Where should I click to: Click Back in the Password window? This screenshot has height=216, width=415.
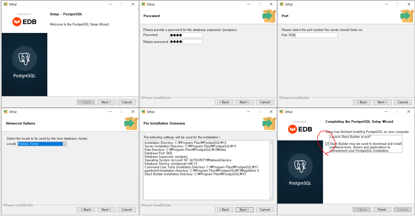224,102
